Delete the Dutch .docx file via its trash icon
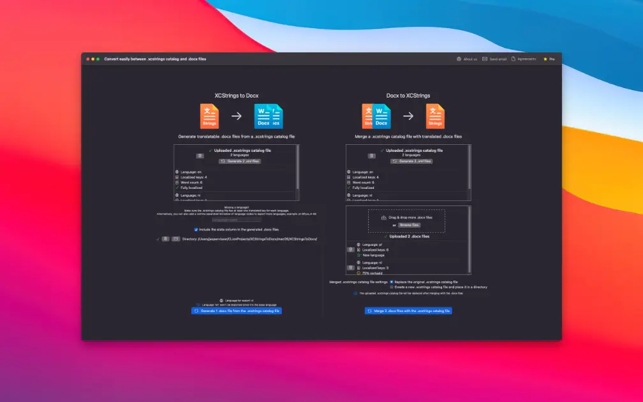643x402 pixels. [350, 267]
